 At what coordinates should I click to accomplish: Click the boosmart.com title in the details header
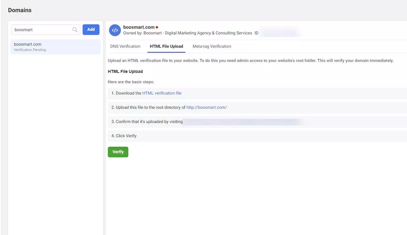point(139,27)
